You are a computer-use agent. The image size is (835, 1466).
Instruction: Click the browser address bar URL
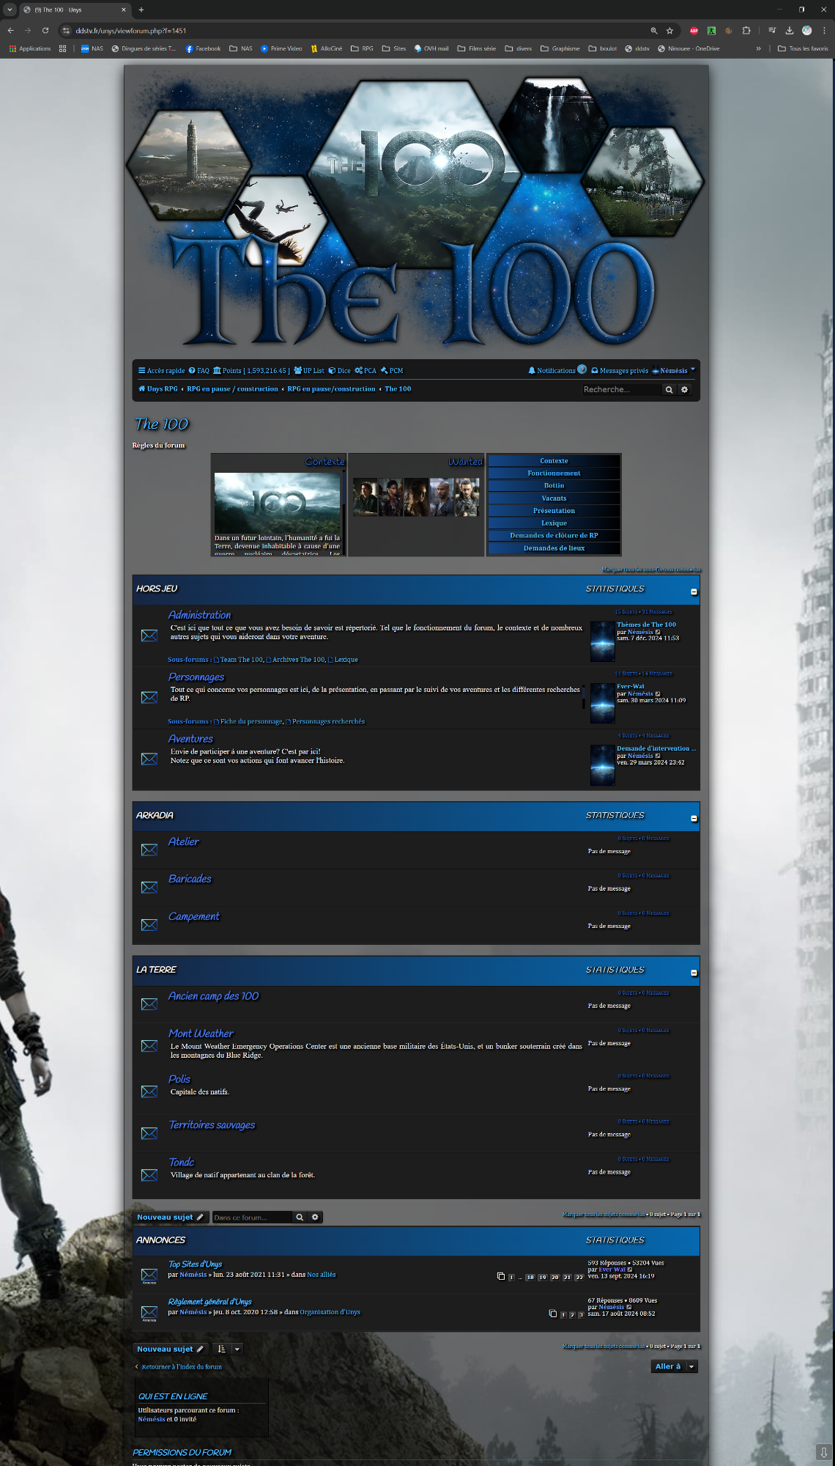pyautogui.click(x=131, y=31)
